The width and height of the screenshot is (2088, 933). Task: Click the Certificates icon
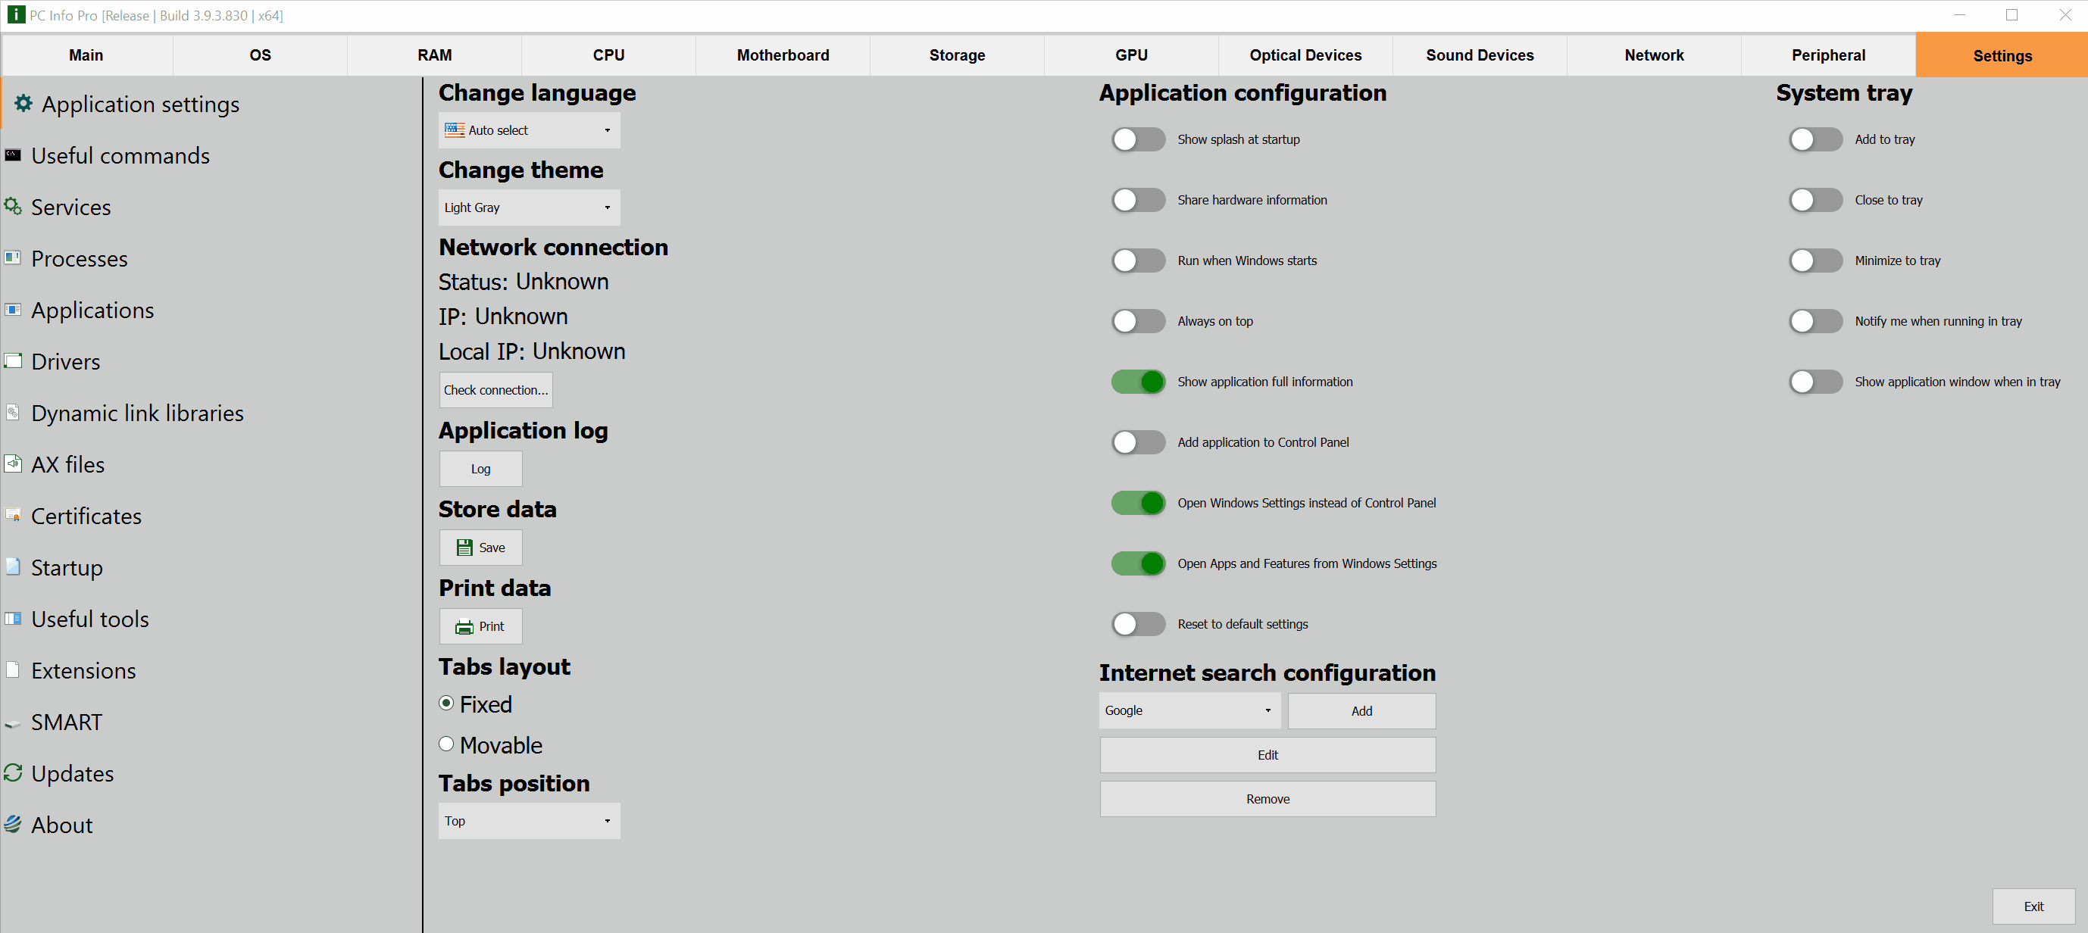pos(13,515)
